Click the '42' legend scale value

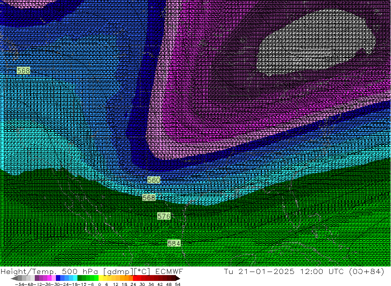point(160,284)
